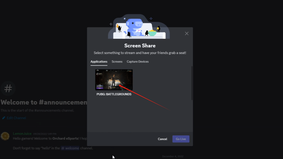
Task: Click 'This is the start of' channel text
Action: [37, 110]
